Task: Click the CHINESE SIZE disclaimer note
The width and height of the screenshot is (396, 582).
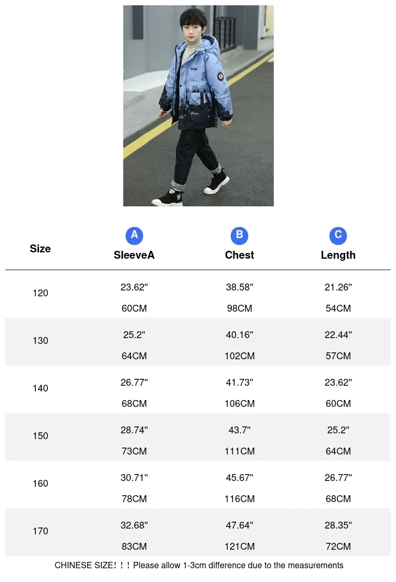Action: pos(199,566)
